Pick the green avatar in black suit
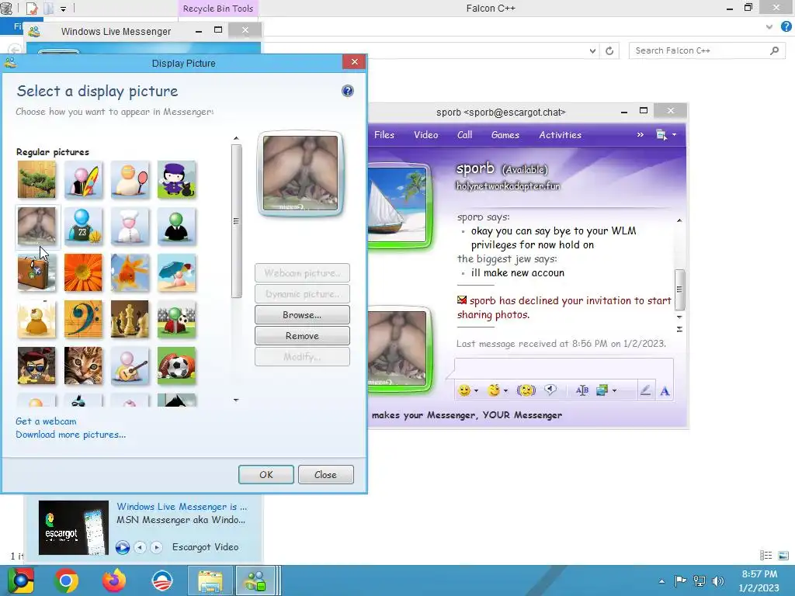Screen dimensions: 795x596 176,226
